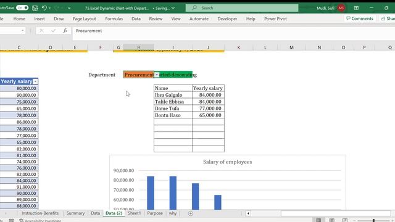395x222 pixels.
Task: Open the Review ribbon tab
Action: click(x=156, y=18)
